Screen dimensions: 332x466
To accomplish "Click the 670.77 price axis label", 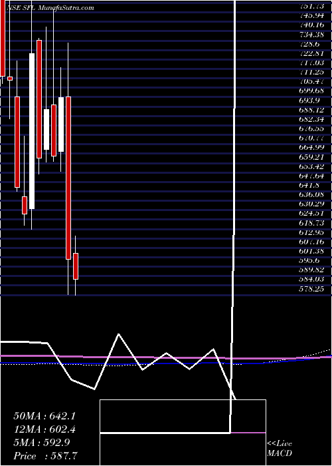I will pyautogui.click(x=311, y=138).
